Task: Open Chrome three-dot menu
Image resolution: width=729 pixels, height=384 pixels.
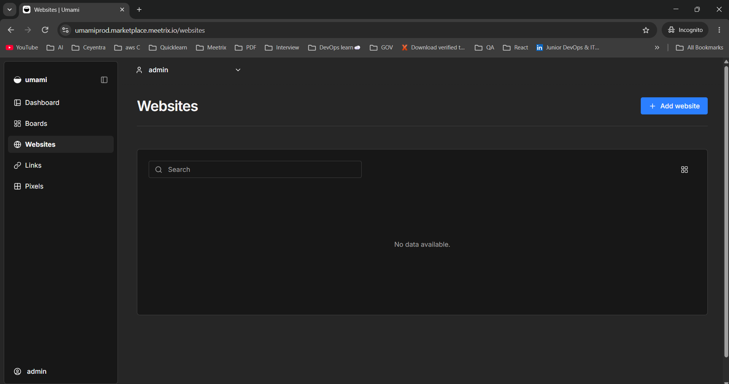Action: pyautogui.click(x=719, y=30)
